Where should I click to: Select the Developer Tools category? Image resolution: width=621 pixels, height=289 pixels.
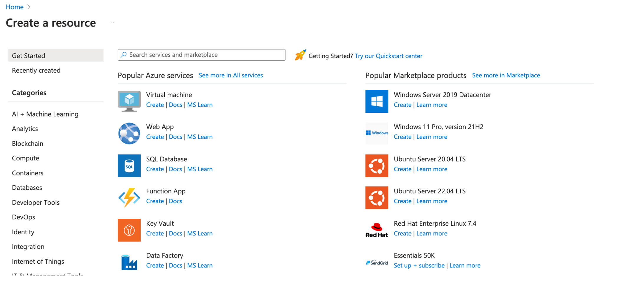(36, 202)
